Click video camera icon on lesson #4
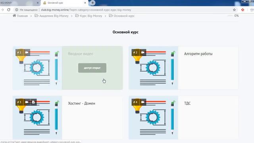 pyautogui.click(x=143, y=102)
